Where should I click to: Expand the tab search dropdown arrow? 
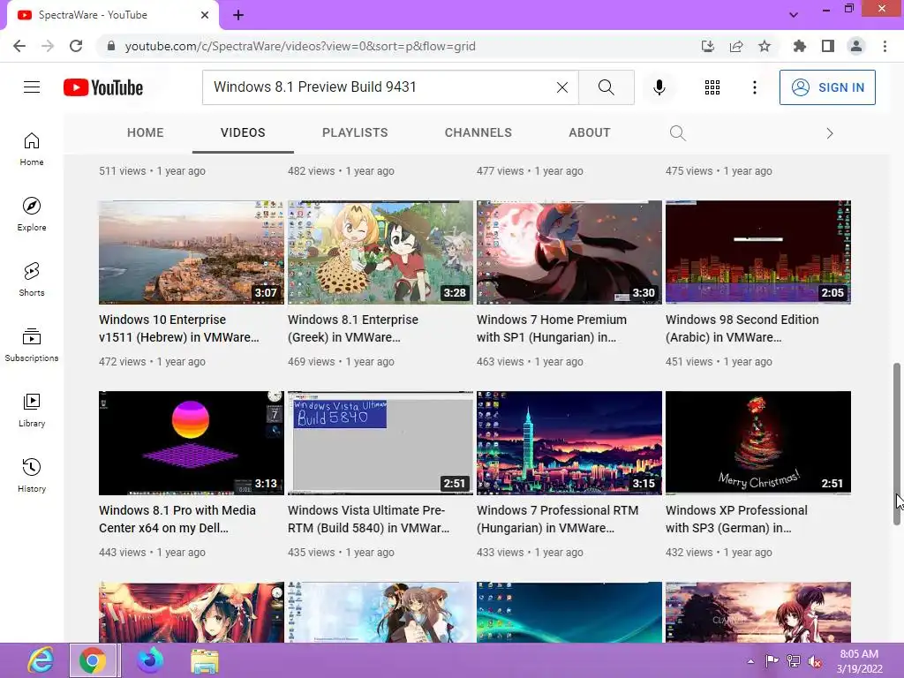coord(794,15)
